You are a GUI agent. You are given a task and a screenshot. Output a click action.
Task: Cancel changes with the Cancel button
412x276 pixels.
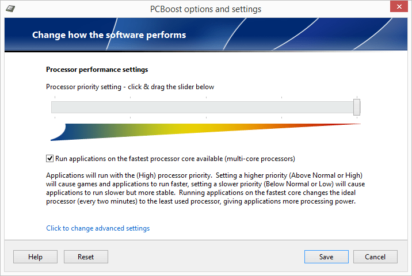pyautogui.click(x=375, y=257)
